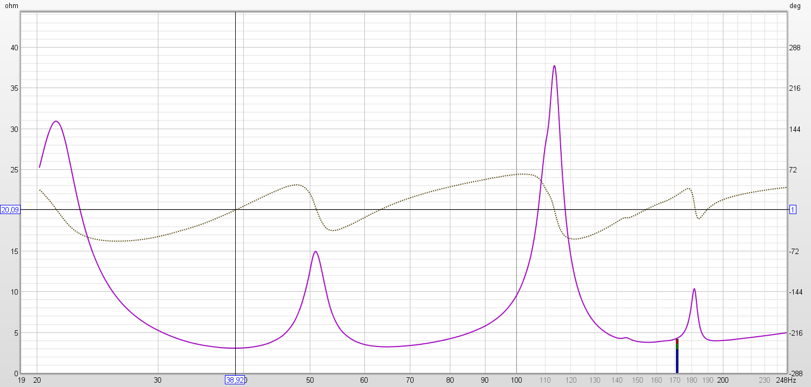Click the 180 Hz frequency axis label

pyautogui.click(x=692, y=380)
